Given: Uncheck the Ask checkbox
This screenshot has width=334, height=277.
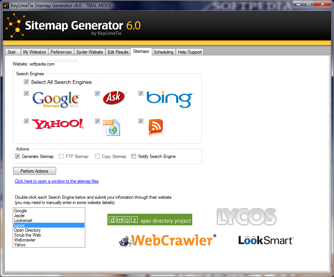Looking at the screenshot, I should [97, 94].
